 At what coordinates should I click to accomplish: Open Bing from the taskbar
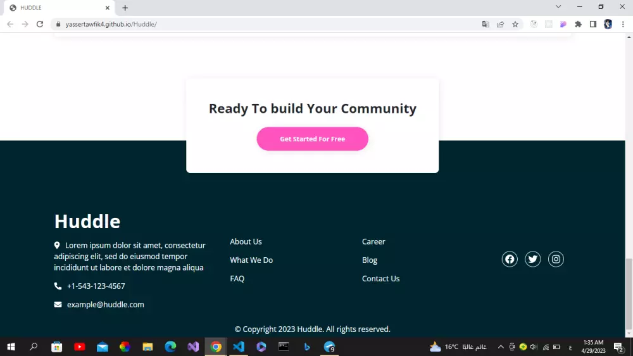click(x=307, y=346)
